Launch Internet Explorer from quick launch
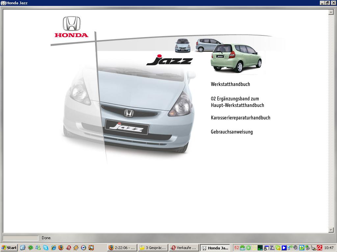Viewport: 337px width, 252px height. (54, 248)
